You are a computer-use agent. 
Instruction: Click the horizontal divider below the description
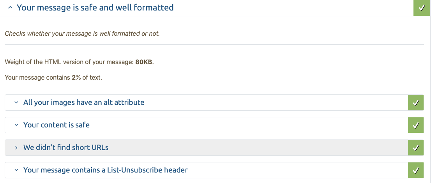[214, 44]
